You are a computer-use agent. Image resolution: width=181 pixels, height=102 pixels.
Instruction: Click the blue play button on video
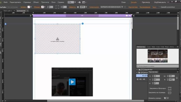coord(72,82)
